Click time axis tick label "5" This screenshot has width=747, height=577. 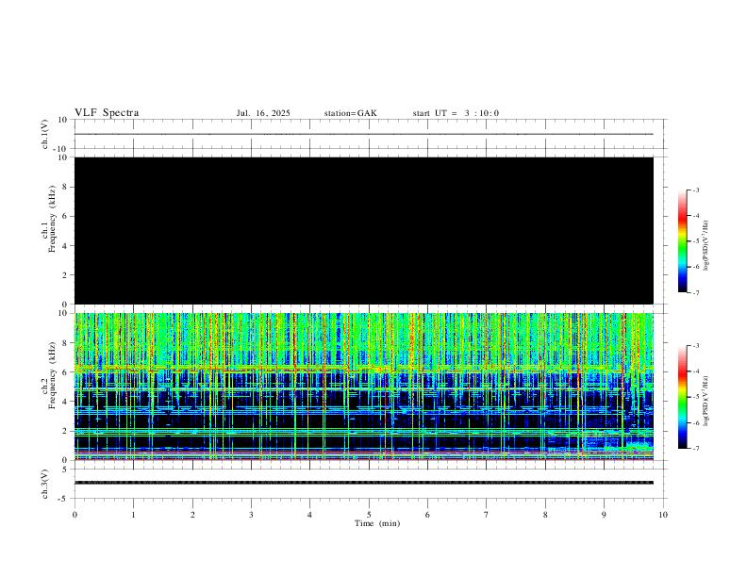(x=369, y=515)
